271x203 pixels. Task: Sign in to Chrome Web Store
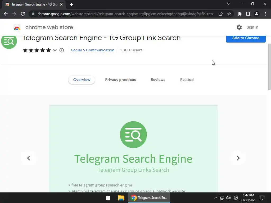point(252,27)
